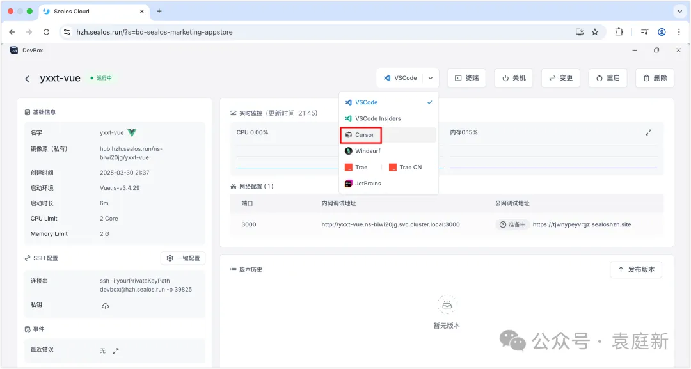Screen dimensions: 691x369
Task: Click the 关机 shutdown button
Action: (x=513, y=78)
